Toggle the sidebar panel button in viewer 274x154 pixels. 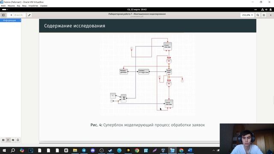pyautogui.click(x=3, y=15)
